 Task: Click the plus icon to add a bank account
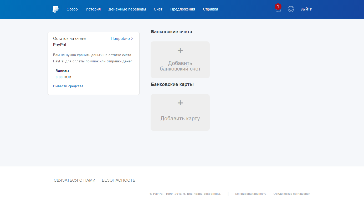pyautogui.click(x=180, y=50)
